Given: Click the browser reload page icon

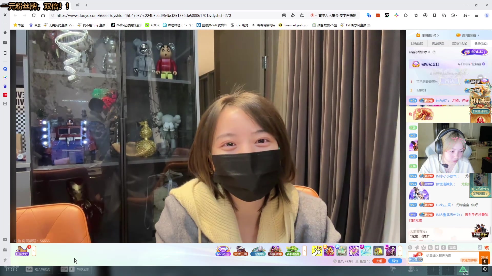Looking at the screenshot, I should [34, 15].
